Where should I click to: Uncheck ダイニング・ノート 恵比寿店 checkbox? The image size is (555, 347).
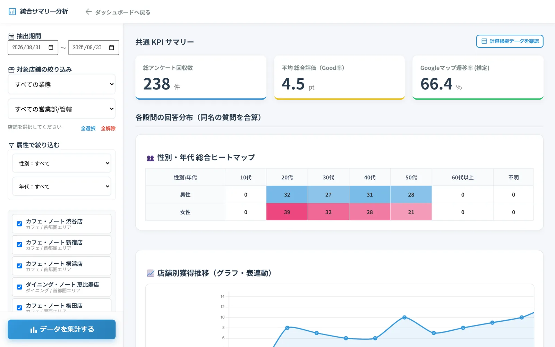point(19,287)
